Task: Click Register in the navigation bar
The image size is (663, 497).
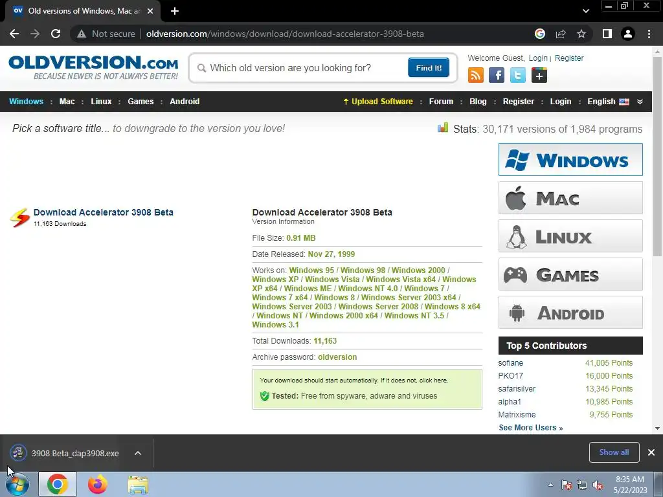Action: 519,102
